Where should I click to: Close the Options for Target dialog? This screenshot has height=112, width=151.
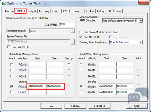(x=144, y=2)
